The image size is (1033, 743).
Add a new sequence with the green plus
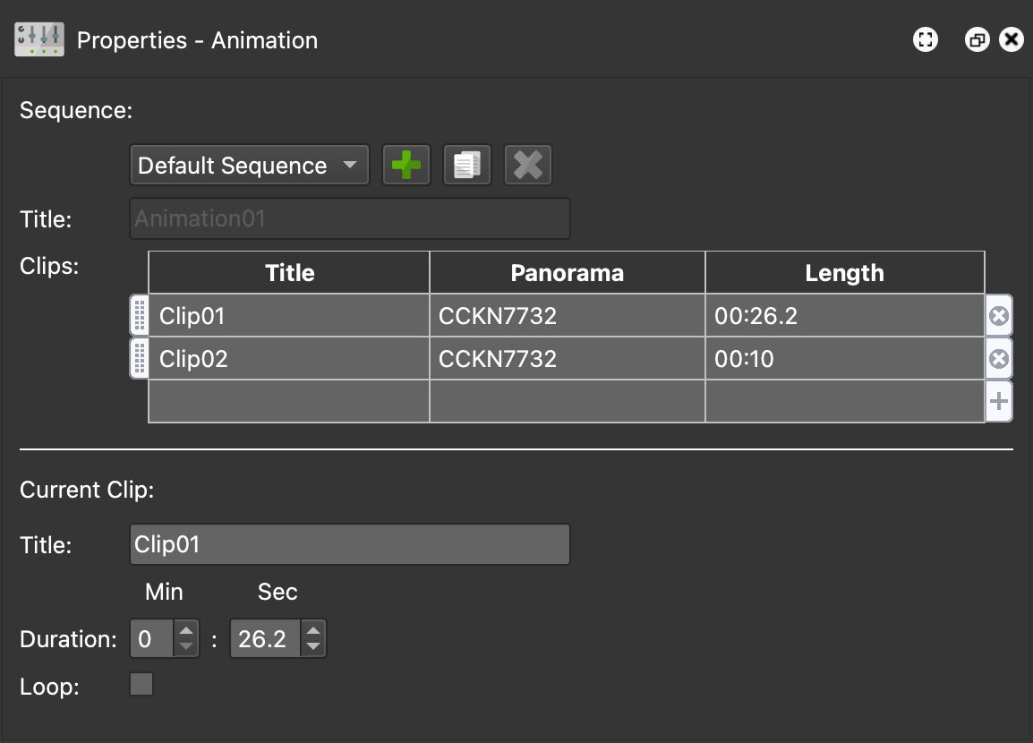(406, 165)
